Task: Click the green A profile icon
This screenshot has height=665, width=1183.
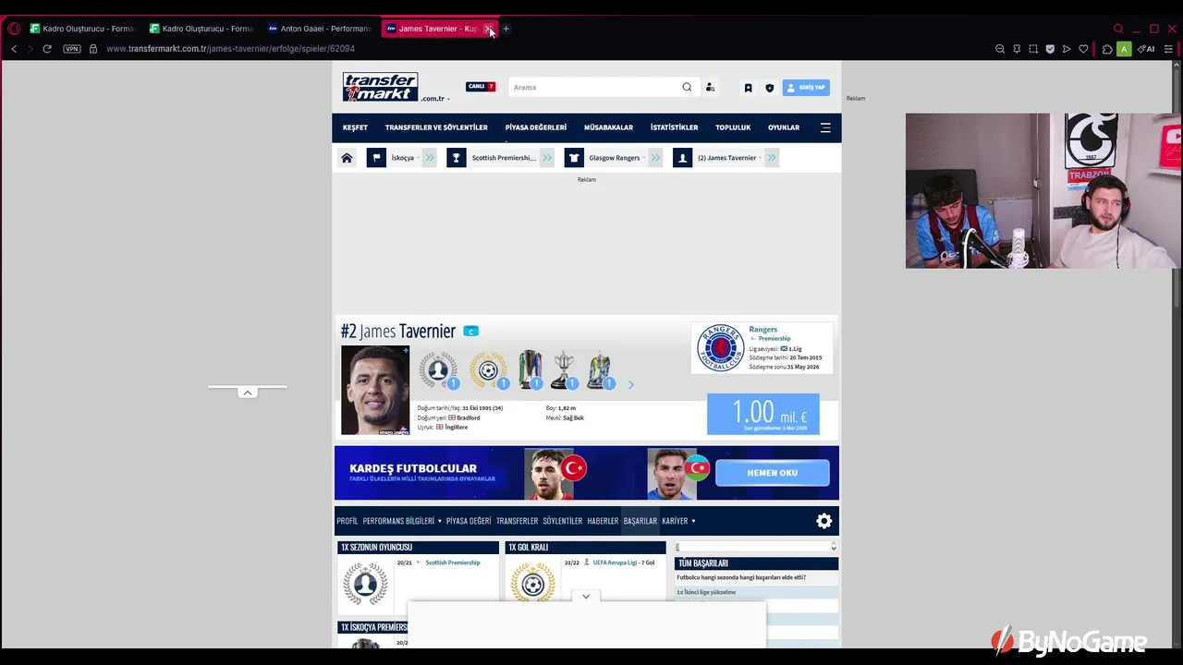Action: 1124,49
